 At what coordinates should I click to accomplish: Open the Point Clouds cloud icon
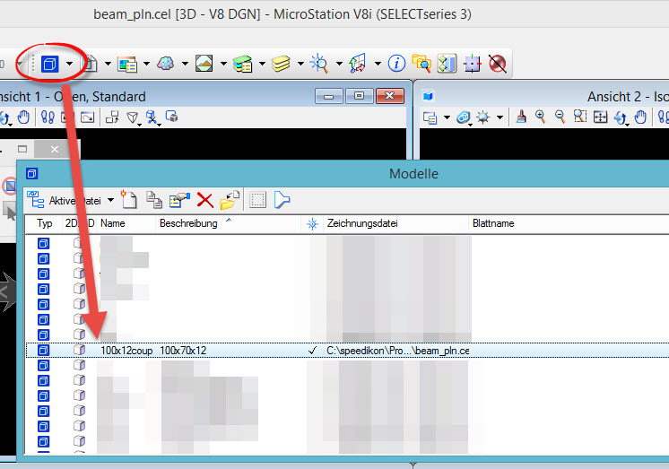[x=166, y=64]
